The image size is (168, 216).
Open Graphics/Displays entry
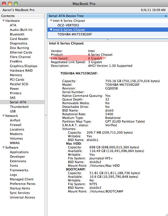click(x=24, y=66)
